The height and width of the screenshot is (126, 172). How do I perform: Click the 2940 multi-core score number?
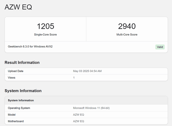(x=127, y=26)
